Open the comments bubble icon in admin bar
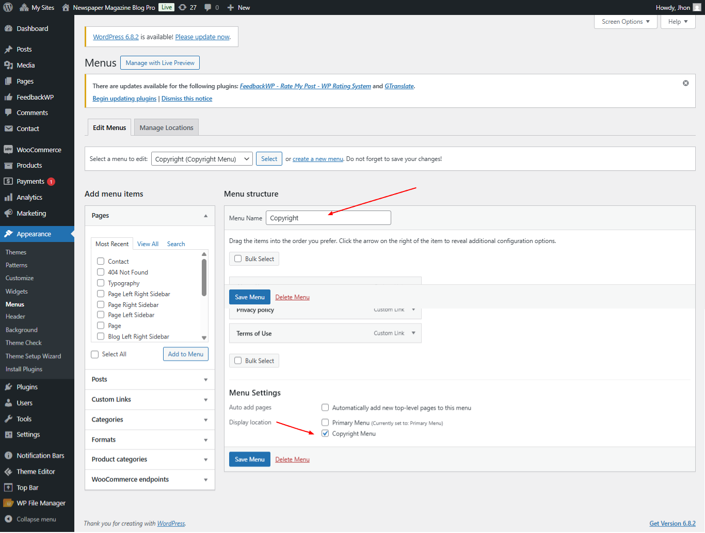This screenshot has width=705, height=533. pyautogui.click(x=208, y=7)
